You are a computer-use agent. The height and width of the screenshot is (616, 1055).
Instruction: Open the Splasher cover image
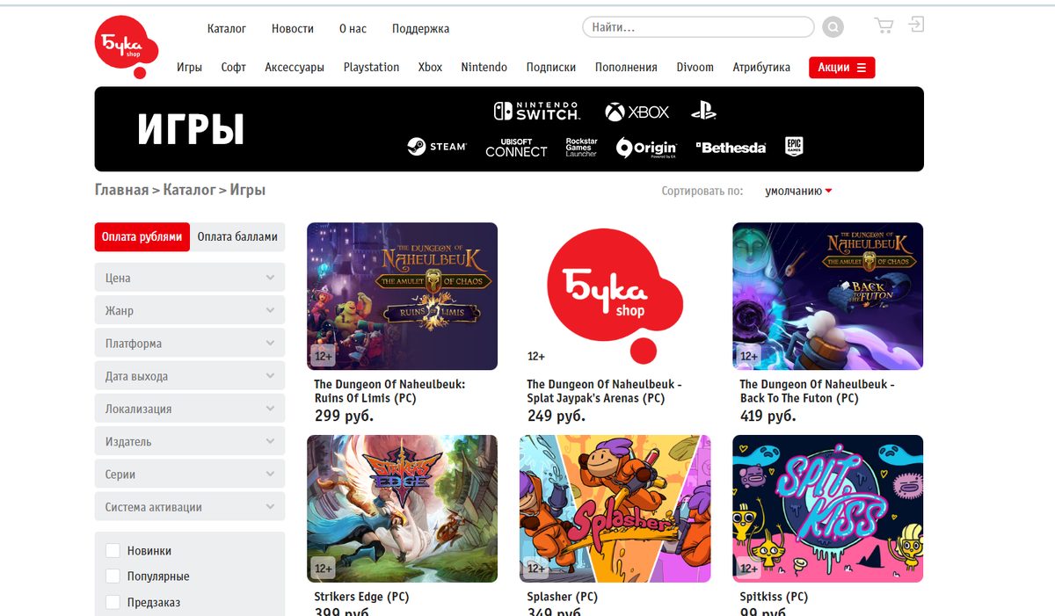point(615,509)
